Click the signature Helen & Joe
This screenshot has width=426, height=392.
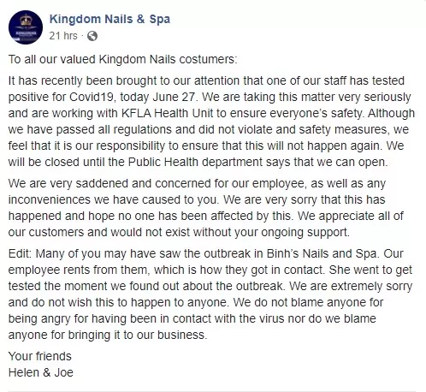pyautogui.click(x=41, y=372)
